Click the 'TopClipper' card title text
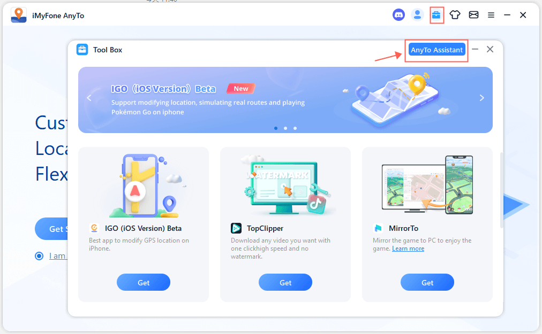 pos(265,228)
